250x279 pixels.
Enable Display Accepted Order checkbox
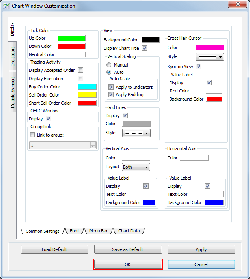click(80, 70)
